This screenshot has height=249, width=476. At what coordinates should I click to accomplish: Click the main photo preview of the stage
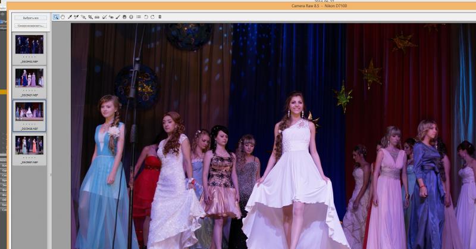coord(273,136)
